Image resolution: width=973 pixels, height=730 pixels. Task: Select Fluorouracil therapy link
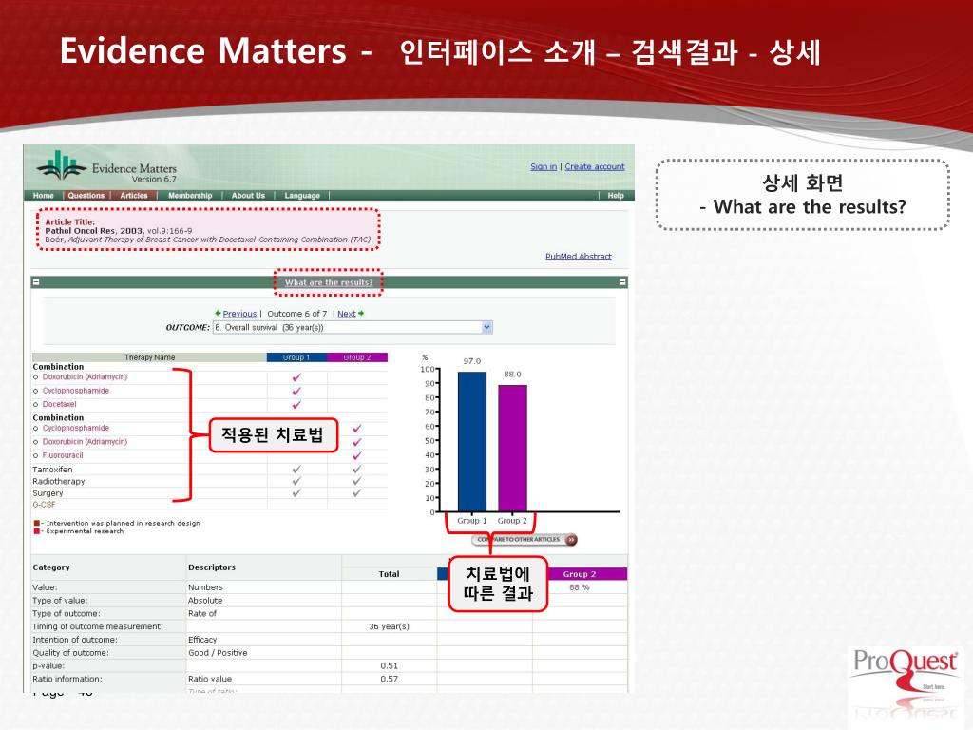pyautogui.click(x=63, y=455)
